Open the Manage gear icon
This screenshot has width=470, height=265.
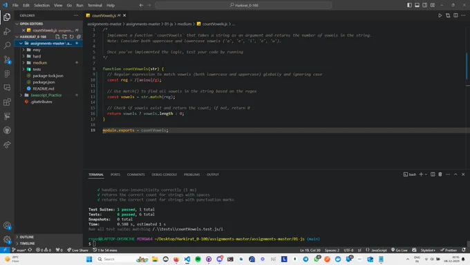(x=7, y=239)
